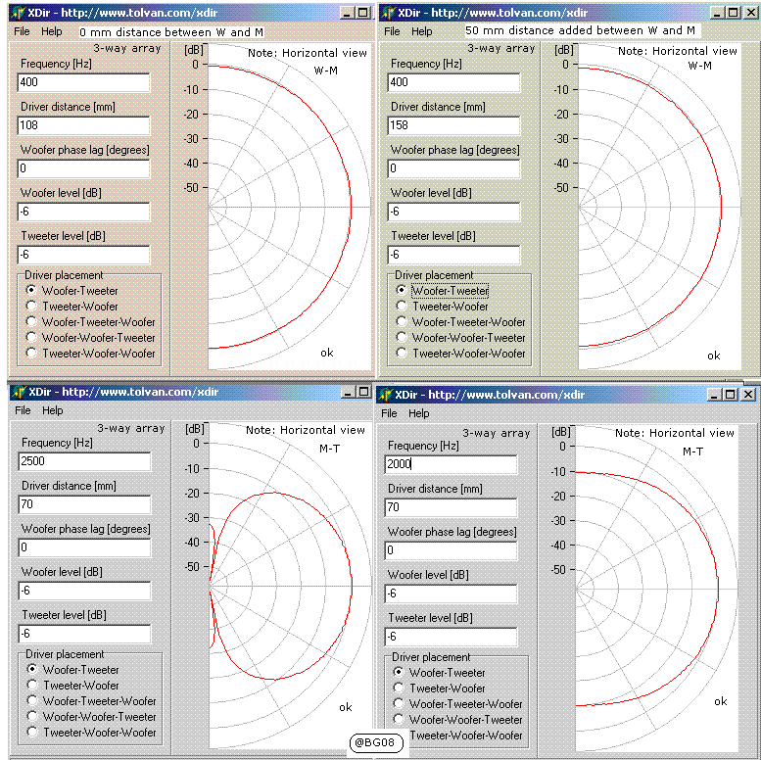Click Woofer level field in the 108 mm window
This screenshot has height=760, width=761.
(x=83, y=212)
